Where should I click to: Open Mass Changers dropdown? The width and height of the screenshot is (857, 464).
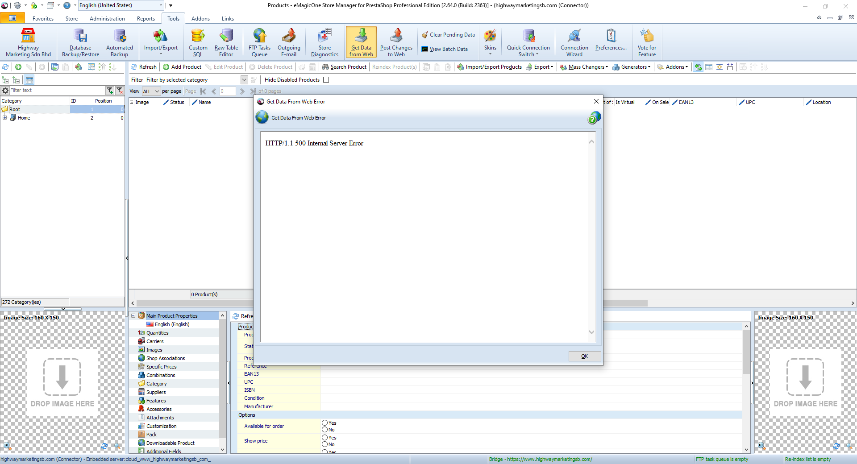(584, 67)
